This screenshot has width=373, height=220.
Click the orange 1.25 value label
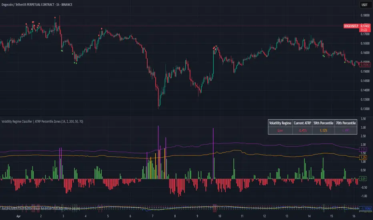pos(363,158)
